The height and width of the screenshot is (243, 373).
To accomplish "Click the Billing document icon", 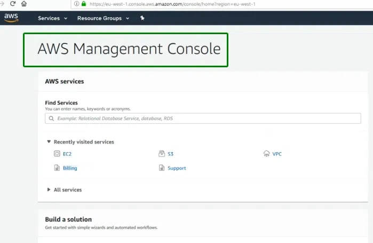I will pyautogui.click(x=57, y=168).
